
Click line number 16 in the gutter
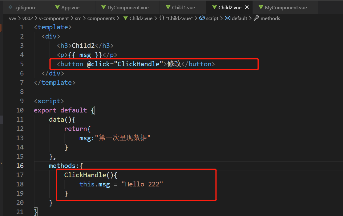[x=20, y=166]
